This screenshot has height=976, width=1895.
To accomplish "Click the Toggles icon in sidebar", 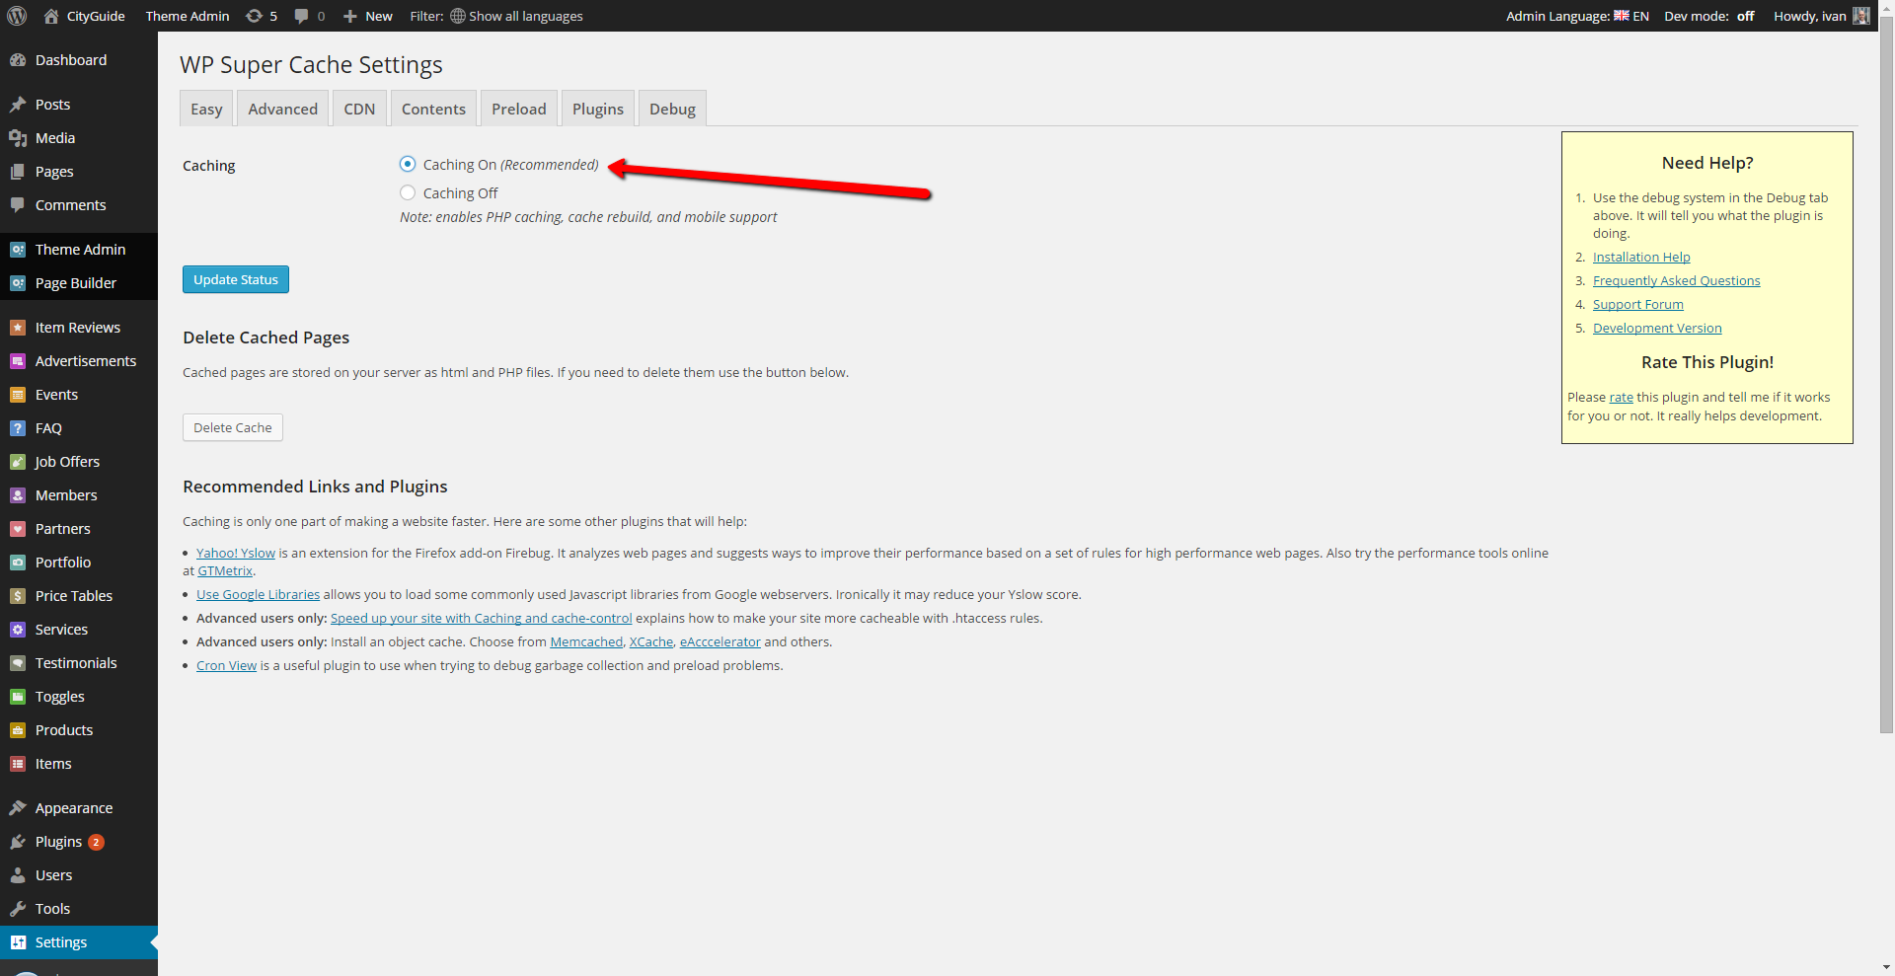I will (x=18, y=697).
